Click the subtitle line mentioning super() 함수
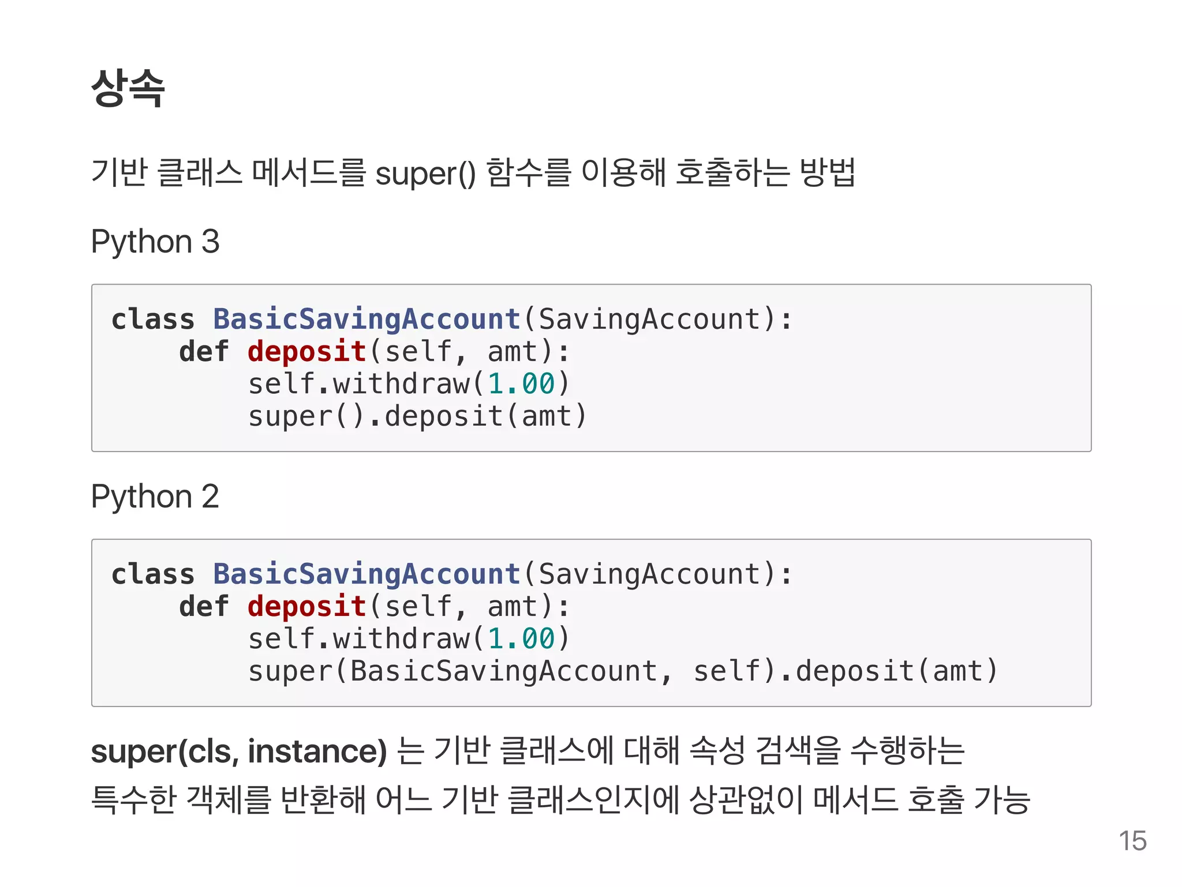 click(x=473, y=173)
